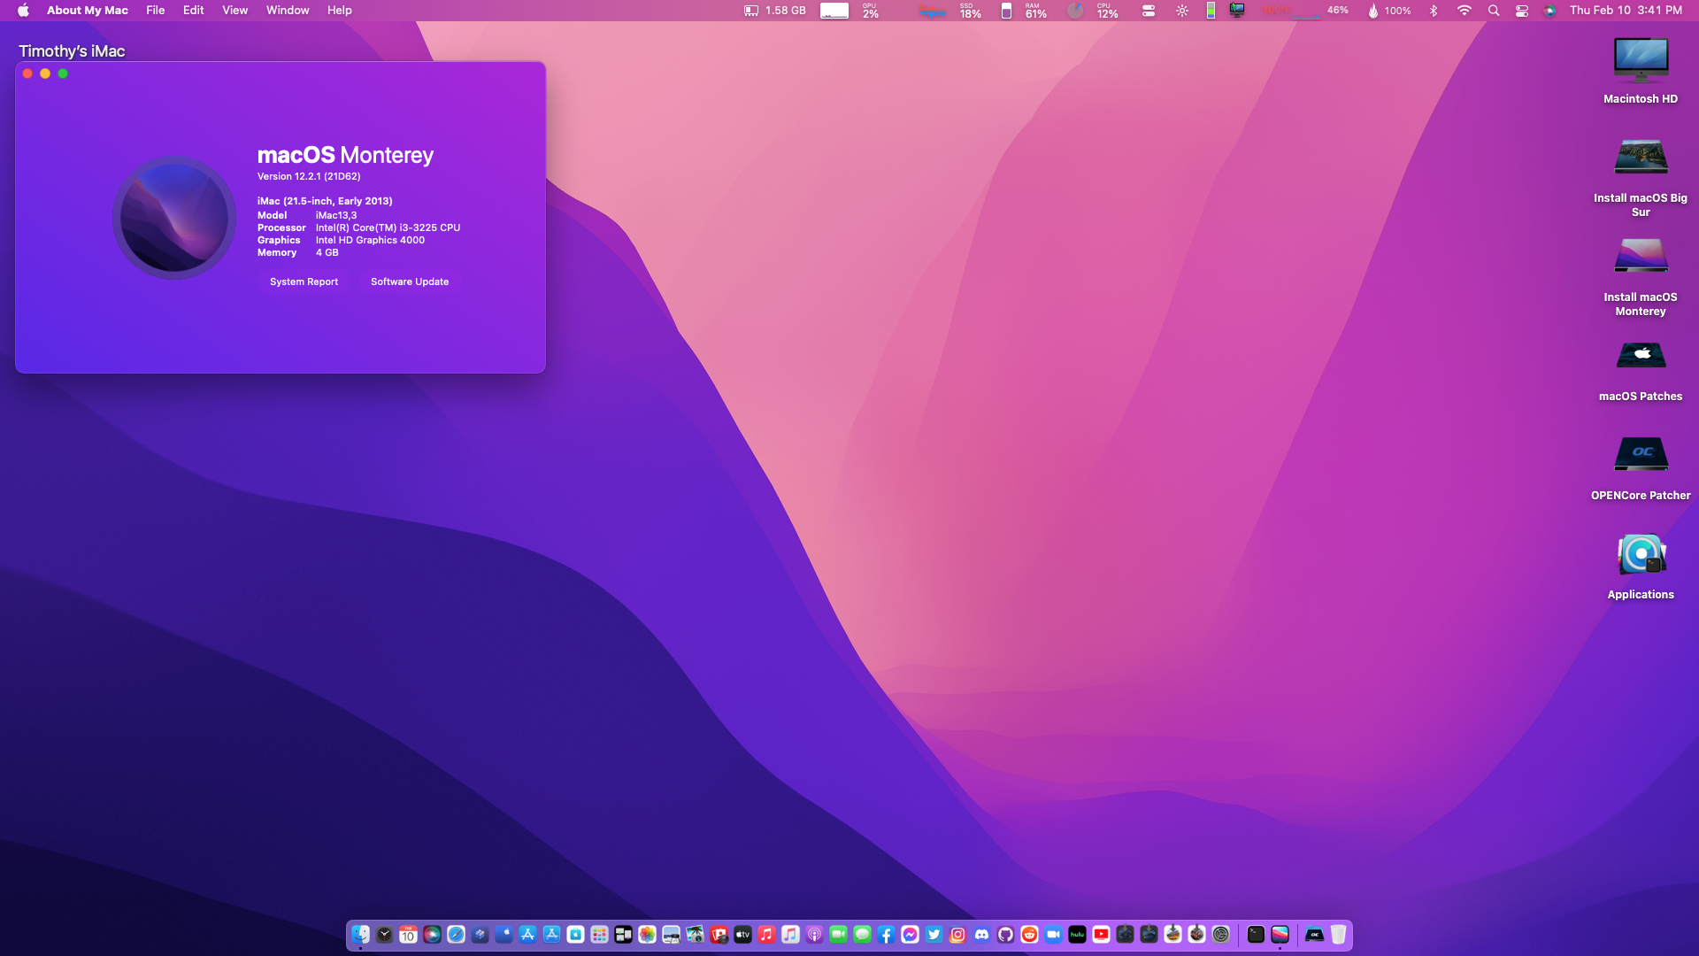Open GitHub Desktop in Dock
This screenshot has width=1699, height=956.
point(1005,934)
